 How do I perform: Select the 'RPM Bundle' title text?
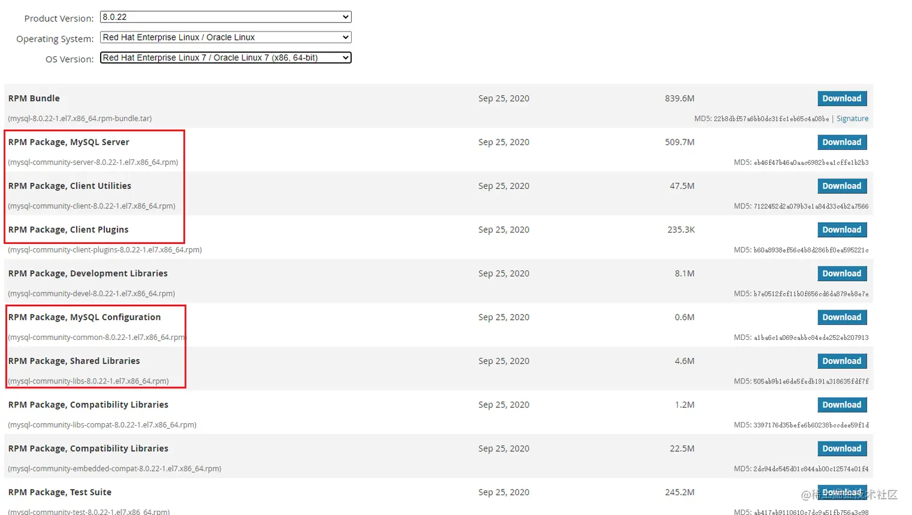[x=34, y=98]
